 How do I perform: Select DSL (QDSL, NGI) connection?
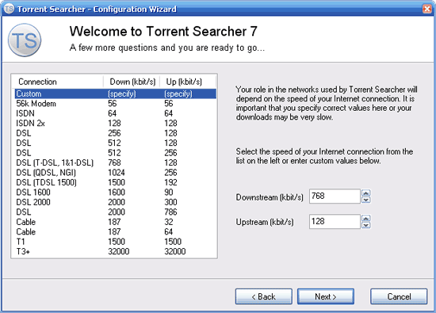coord(116,173)
